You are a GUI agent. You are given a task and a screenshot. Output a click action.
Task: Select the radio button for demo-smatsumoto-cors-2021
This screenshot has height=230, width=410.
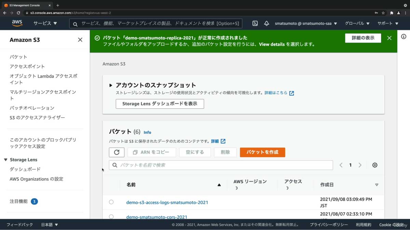(x=111, y=216)
